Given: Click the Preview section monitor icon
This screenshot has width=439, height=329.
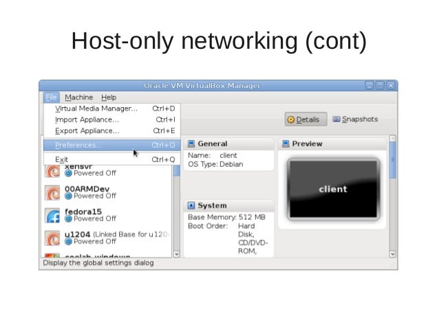Looking at the screenshot, I should point(286,144).
